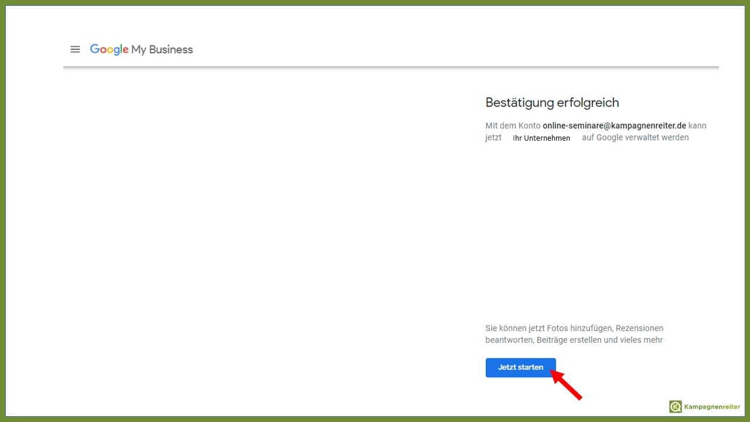750x422 pixels.
Task: Select the email online-seminare@kampagnenreiter.de
Action: point(614,125)
